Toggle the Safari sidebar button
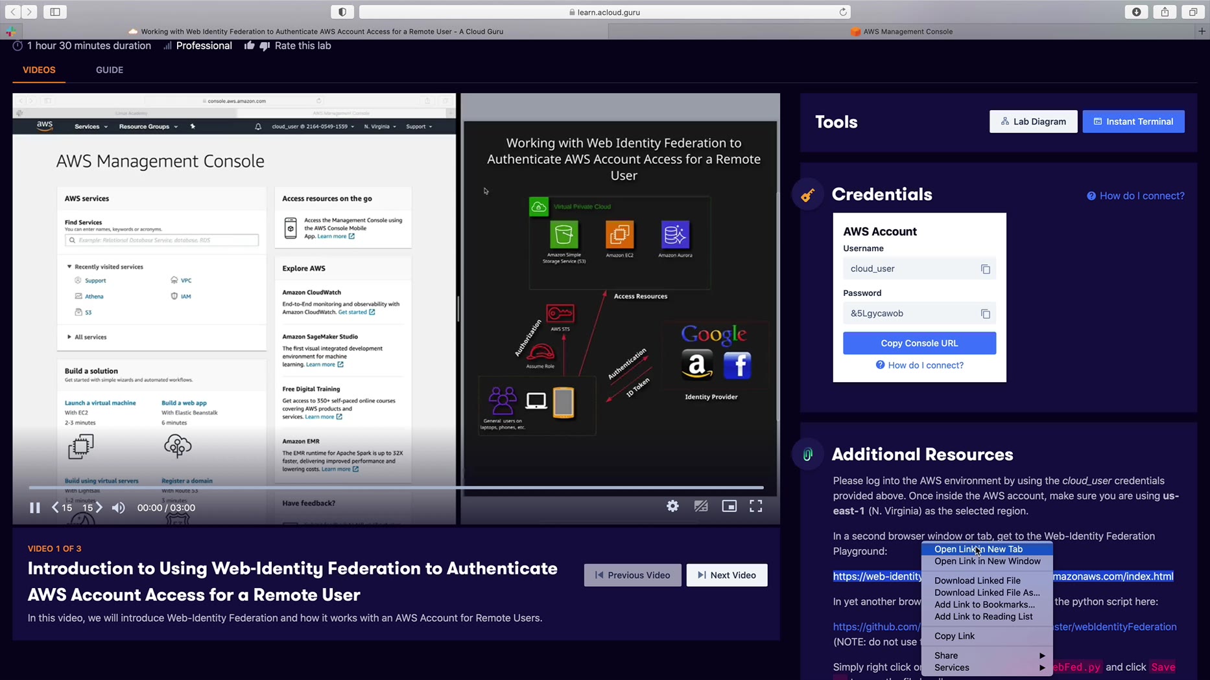This screenshot has width=1210, height=680. 55,12
